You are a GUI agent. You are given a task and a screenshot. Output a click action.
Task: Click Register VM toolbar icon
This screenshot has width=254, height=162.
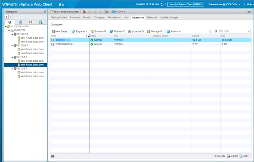coord(74,32)
